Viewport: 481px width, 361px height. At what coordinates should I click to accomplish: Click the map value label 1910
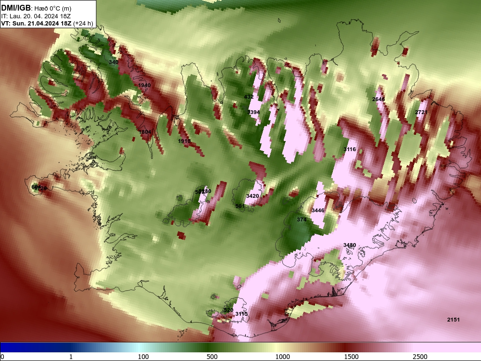click(x=184, y=141)
